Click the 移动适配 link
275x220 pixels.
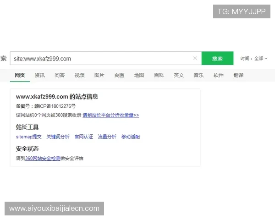[131, 137]
